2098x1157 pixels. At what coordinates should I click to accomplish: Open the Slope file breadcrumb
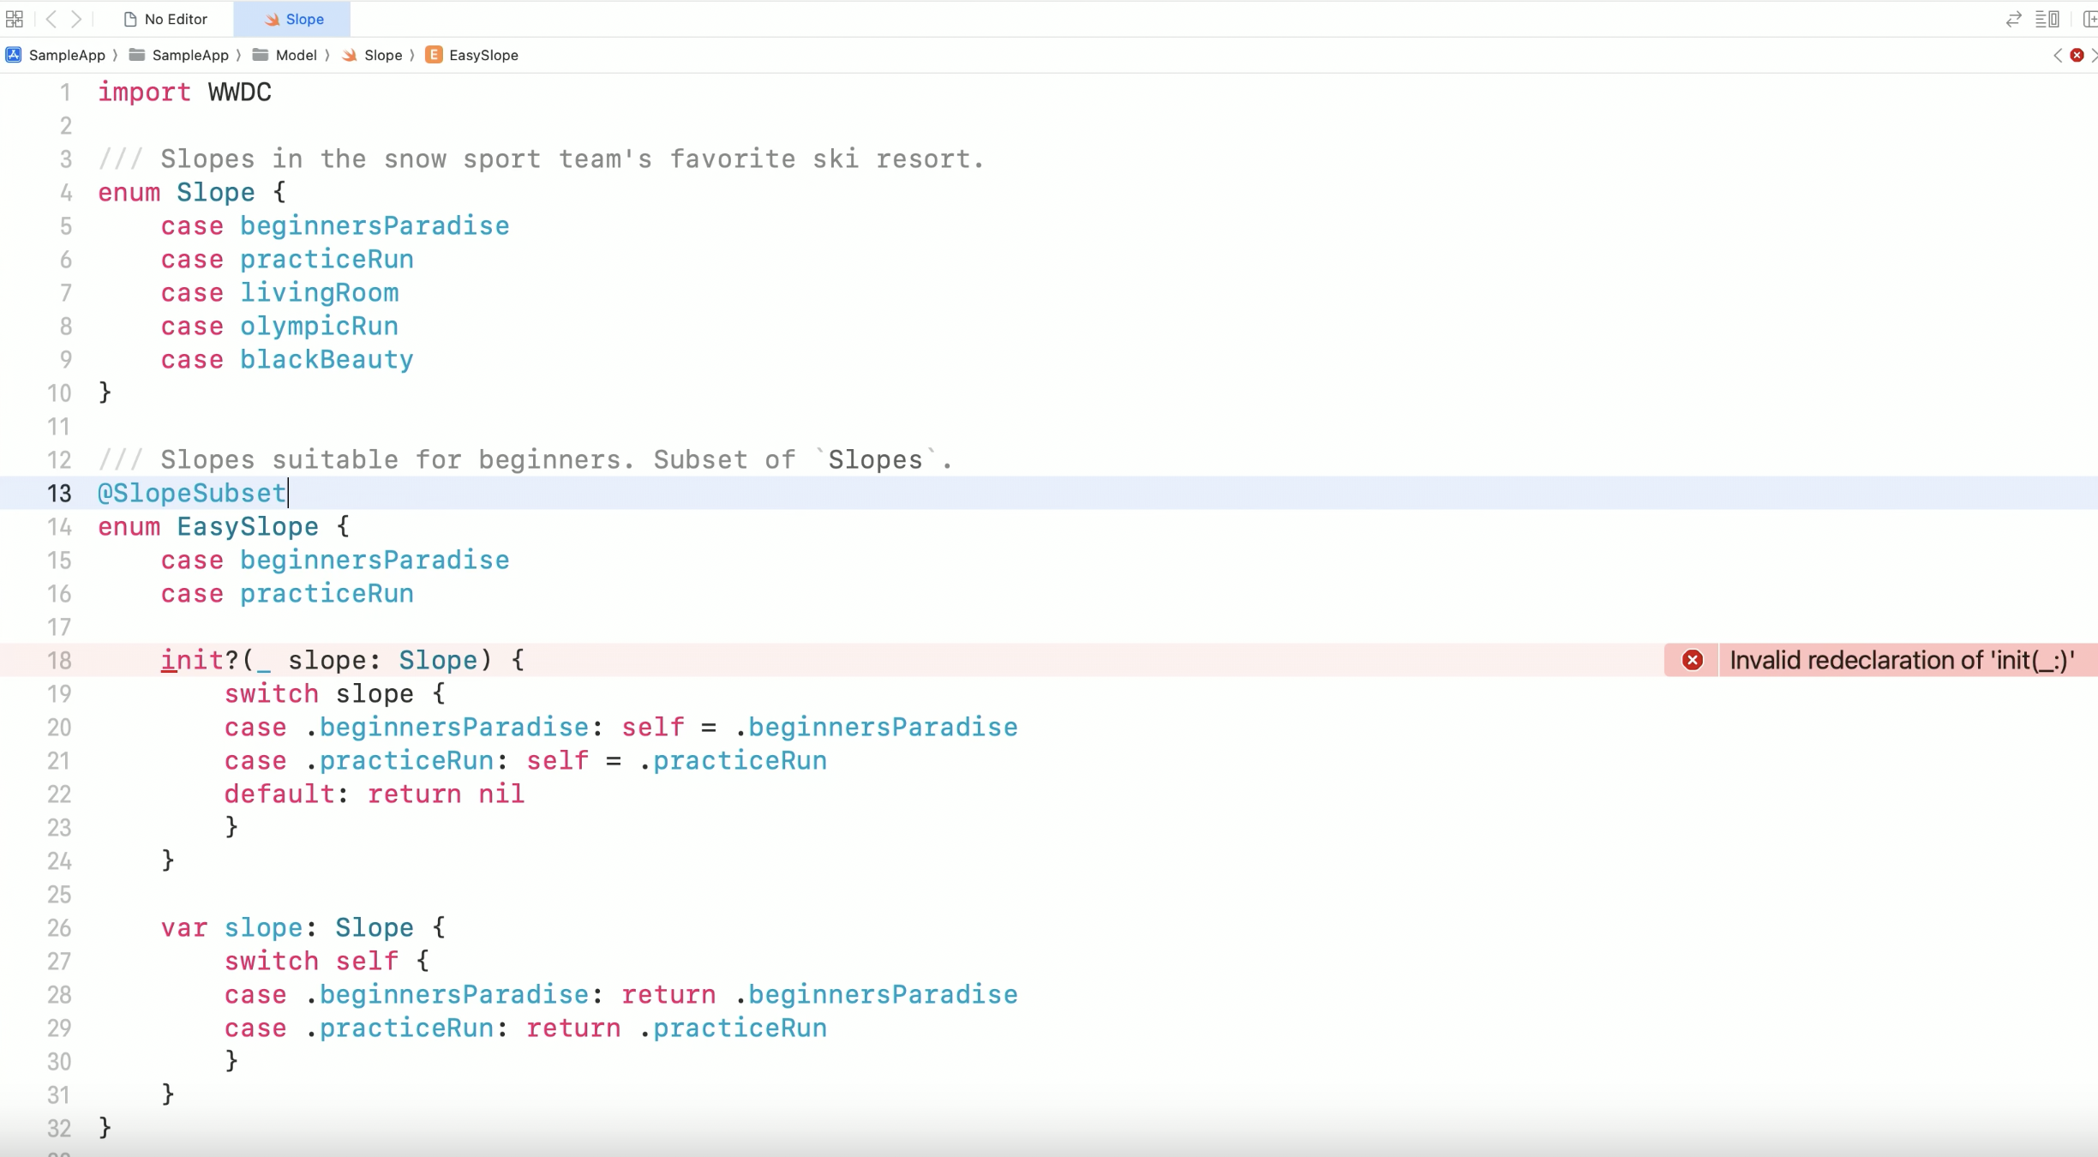373,55
